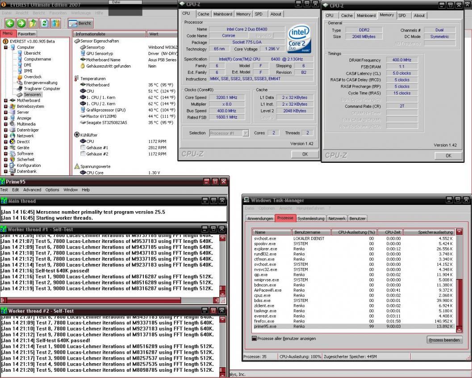The height and width of the screenshot is (378, 472).
Task: Open the Test menu in Prime95
Action: point(4,190)
